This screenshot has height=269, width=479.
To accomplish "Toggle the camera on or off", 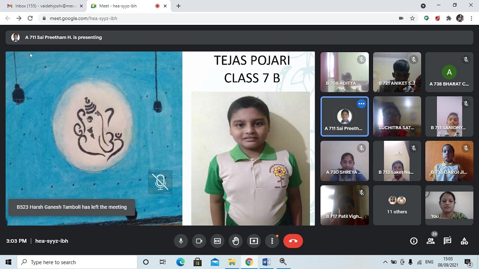I will 199,241.
